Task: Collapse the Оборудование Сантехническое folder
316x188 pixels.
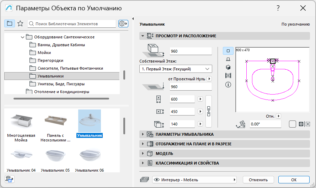Action: coord(23,37)
